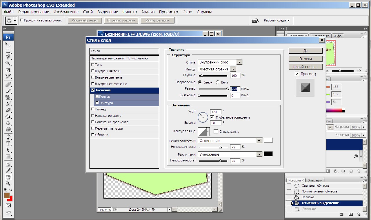Viewport: 371px width, 220px height.
Task: Select the Path Selection tool
Action: [8, 150]
